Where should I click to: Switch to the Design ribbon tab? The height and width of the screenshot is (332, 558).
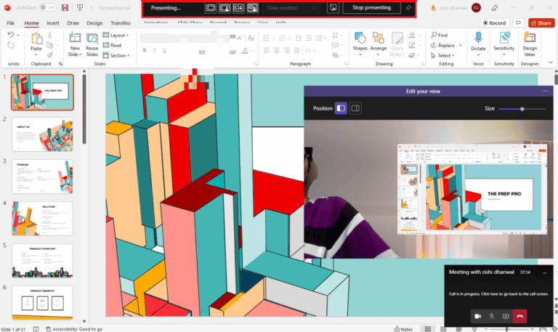click(x=94, y=23)
